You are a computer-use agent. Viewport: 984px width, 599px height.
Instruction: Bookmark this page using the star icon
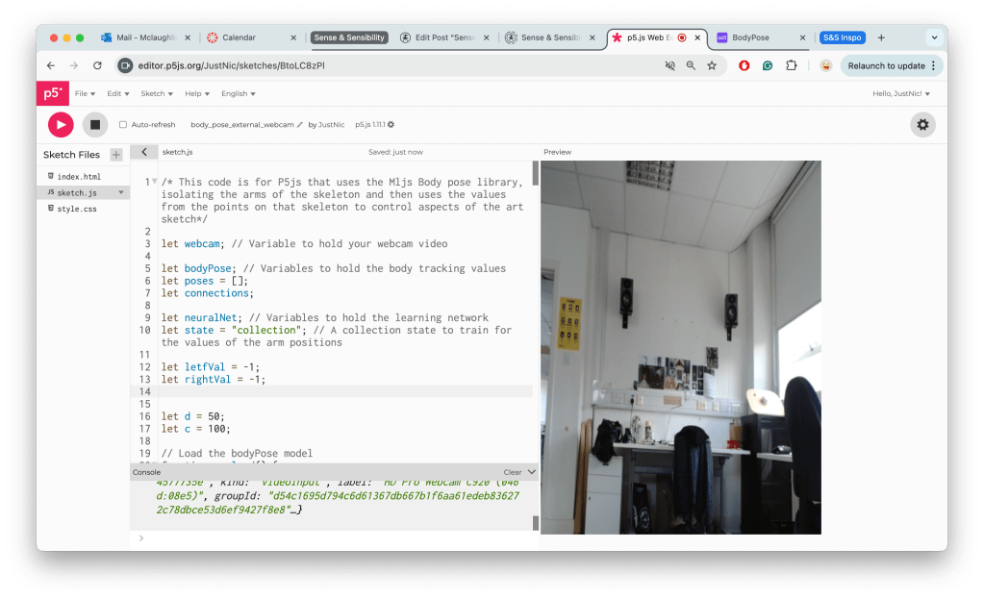pos(712,65)
